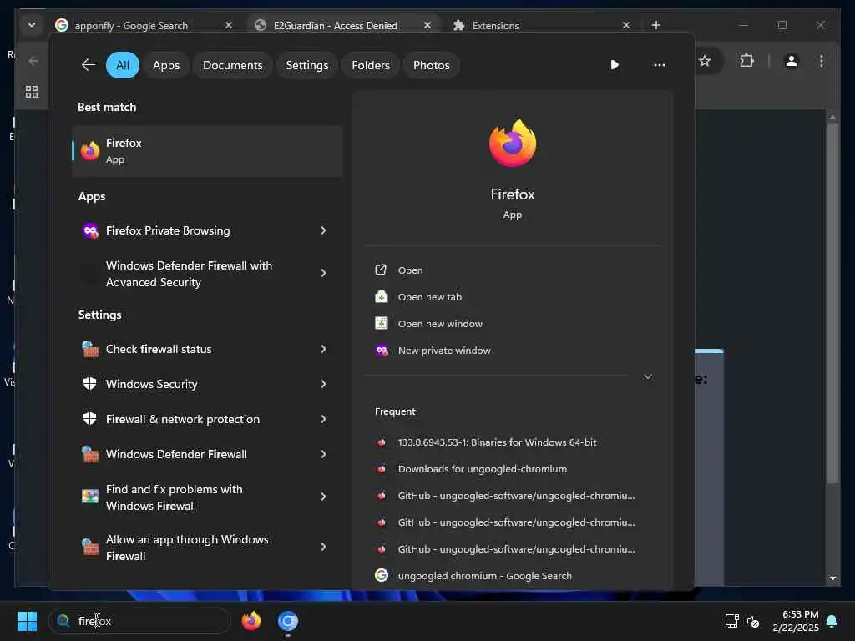855x641 pixels.
Task: Expand the Firewall & network protection chevron
Action: [x=323, y=419]
